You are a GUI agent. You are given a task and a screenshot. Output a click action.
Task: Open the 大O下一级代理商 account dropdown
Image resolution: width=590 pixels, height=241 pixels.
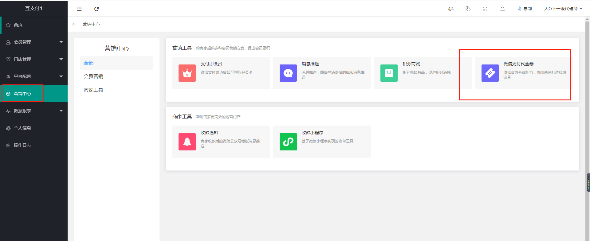tap(563, 9)
